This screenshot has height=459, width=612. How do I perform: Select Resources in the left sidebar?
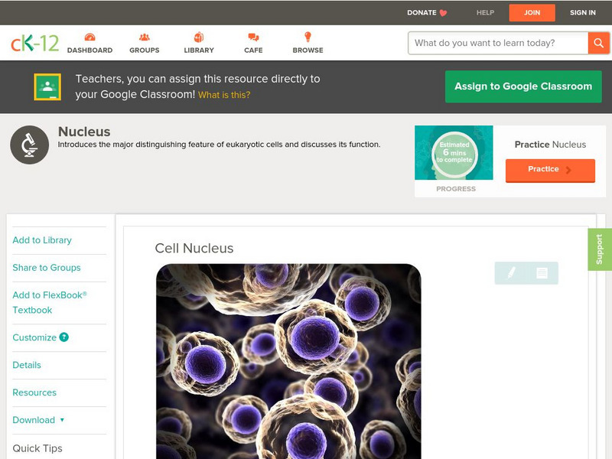click(34, 392)
